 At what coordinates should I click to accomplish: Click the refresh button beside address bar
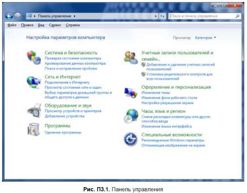pos(162,16)
